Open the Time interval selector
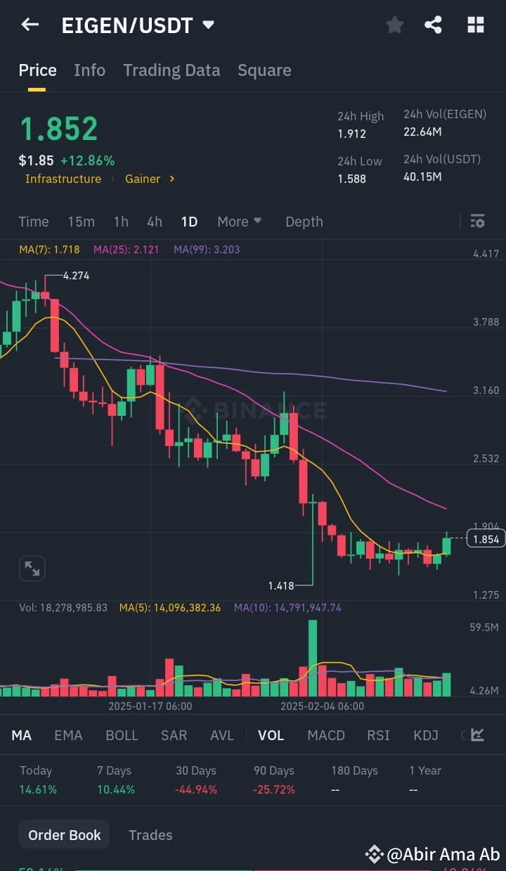The height and width of the screenshot is (871, 506). [34, 221]
